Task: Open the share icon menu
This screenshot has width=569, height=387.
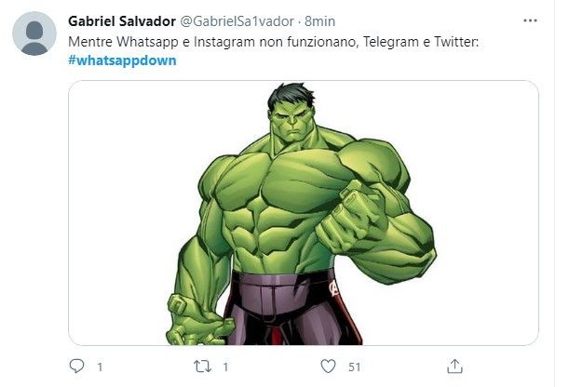Action: click(x=454, y=367)
